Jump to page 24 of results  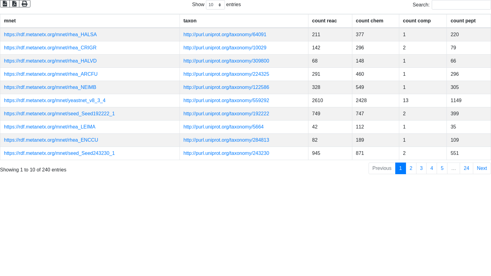click(466, 168)
